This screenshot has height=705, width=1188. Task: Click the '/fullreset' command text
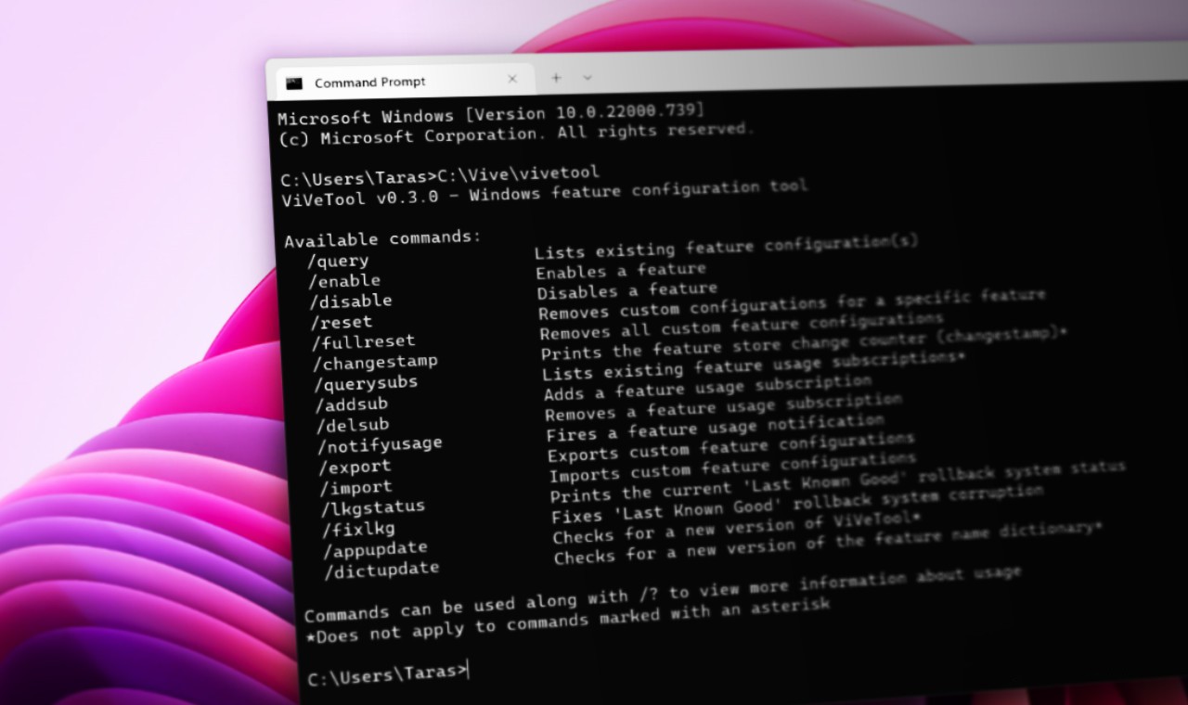(x=364, y=342)
